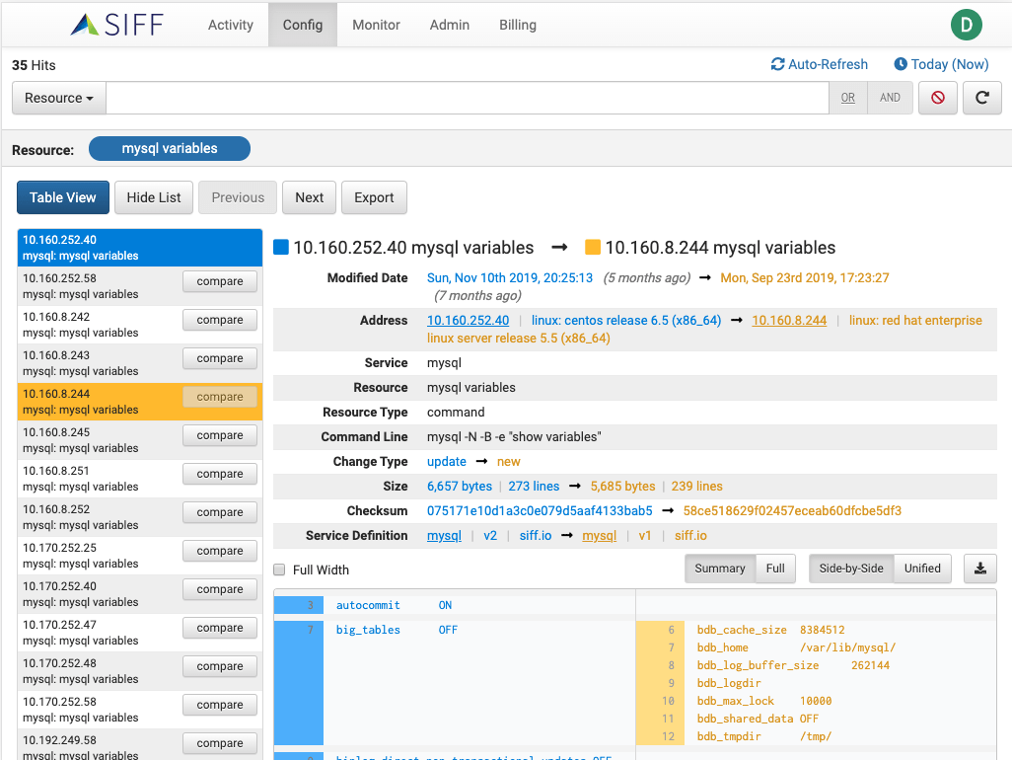Select the AND operator
The width and height of the screenshot is (1012, 760).
(x=890, y=98)
